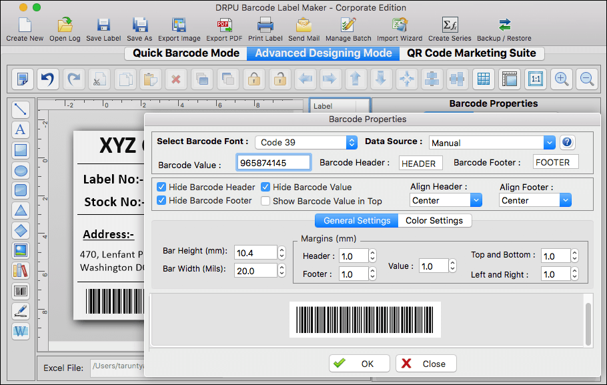Open Data Source dropdown
The height and width of the screenshot is (385, 607).
(492, 143)
